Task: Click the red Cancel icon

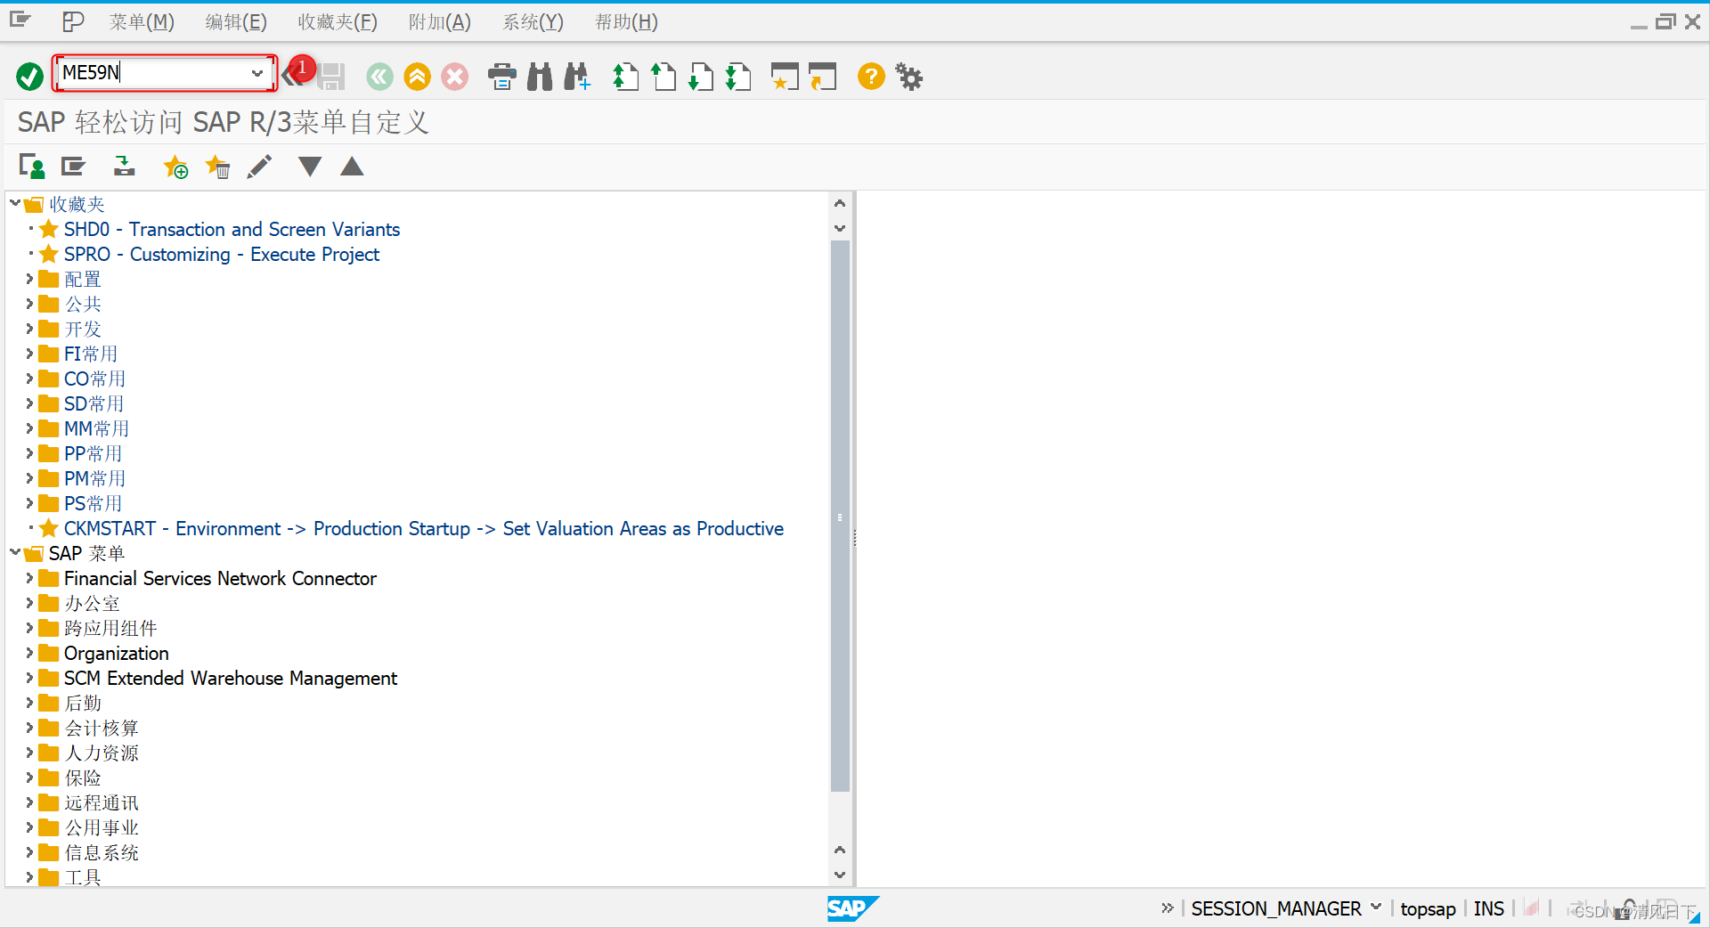Action: pos(454,77)
